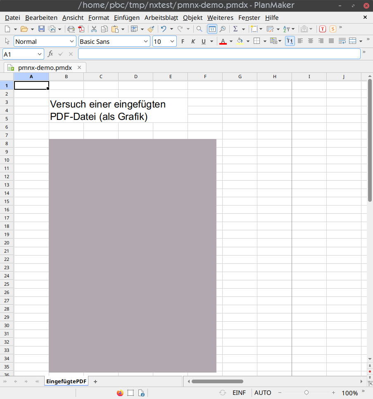Click the sort A-Z filter icon
Viewport: 373px width, 399px height.
click(x=287, y=29)
